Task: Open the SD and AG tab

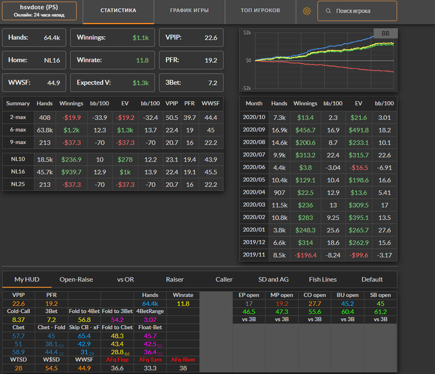Action: [x=273, y=280]
